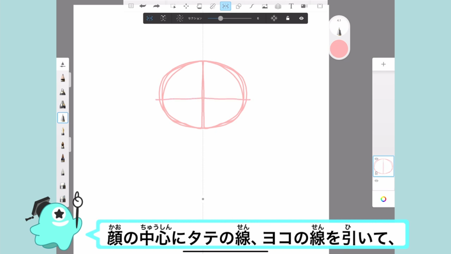Image resolution: width=451 pixels, height=254 pixels.
Task: Select the transform move tool
Action: pyautogui.click(x=186, y=6)
